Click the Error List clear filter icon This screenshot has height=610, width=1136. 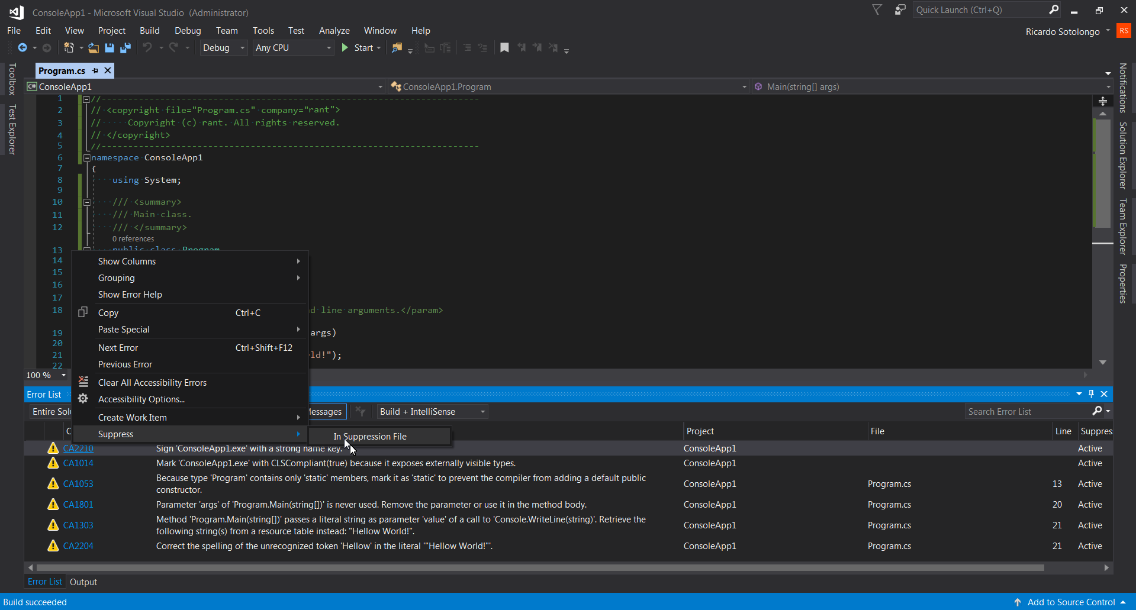click(360, 411)
